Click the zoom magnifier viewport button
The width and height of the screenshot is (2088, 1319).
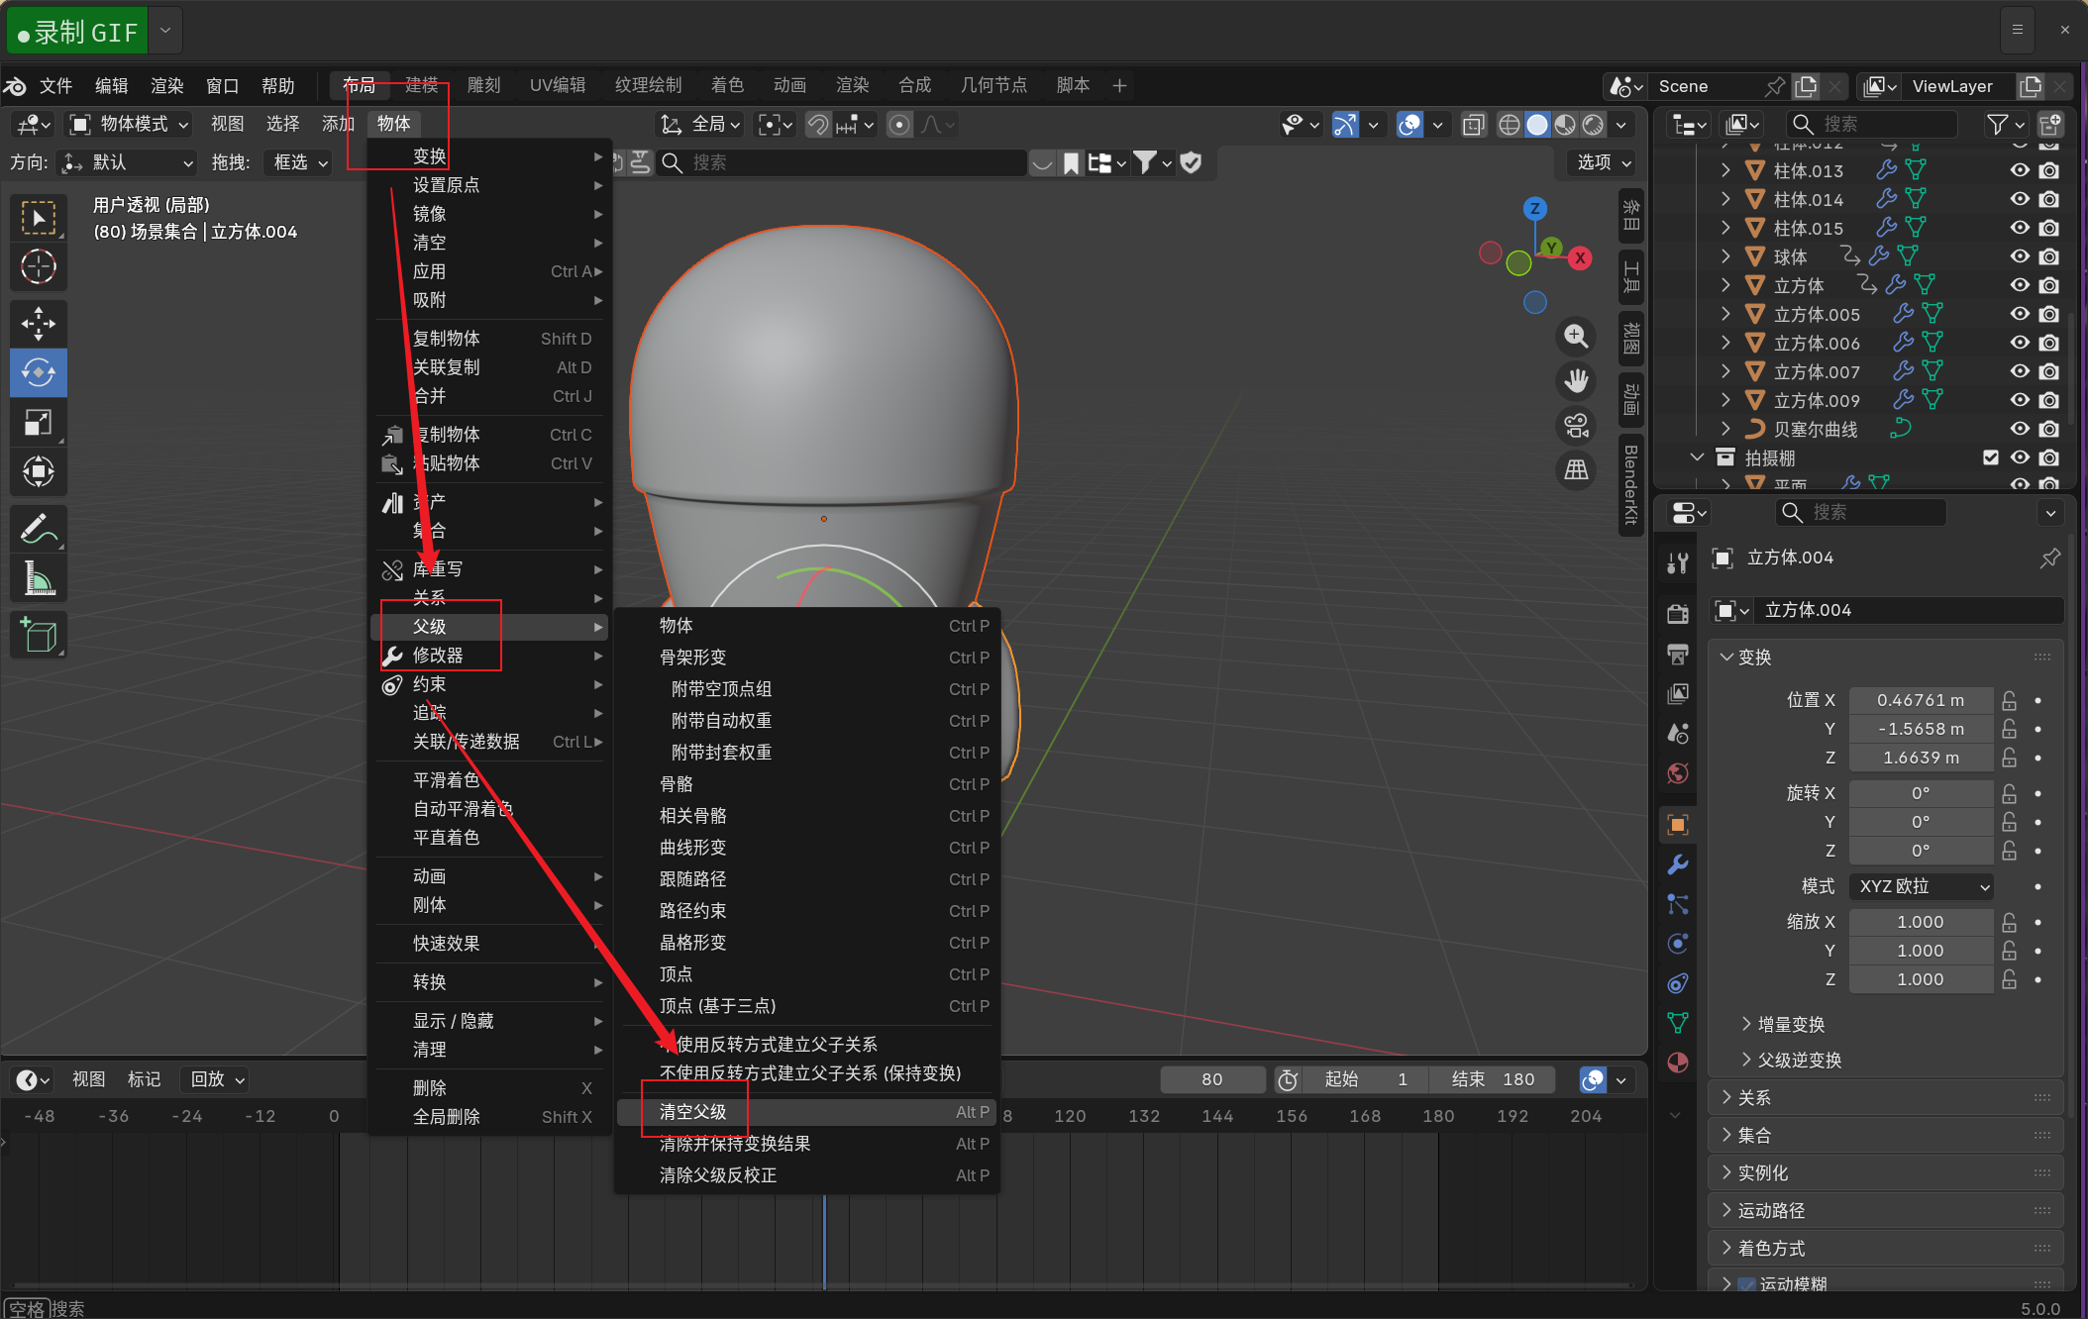coord(1576,337)
